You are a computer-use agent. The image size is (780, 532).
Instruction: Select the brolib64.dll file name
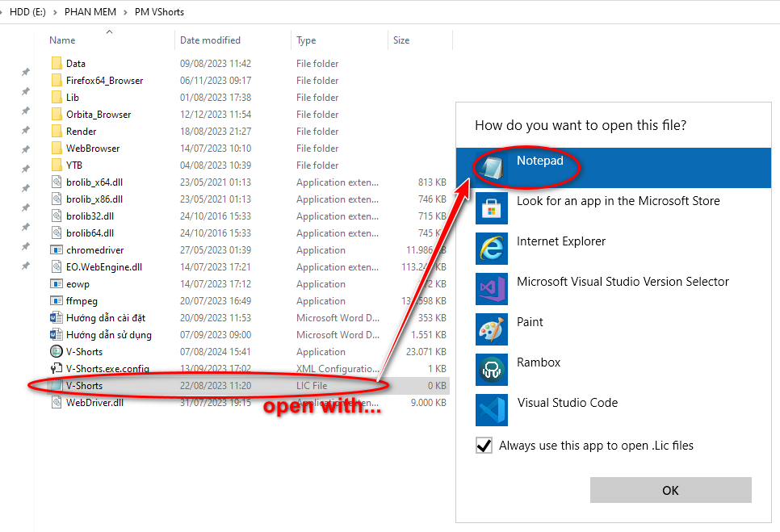(90, 232)
